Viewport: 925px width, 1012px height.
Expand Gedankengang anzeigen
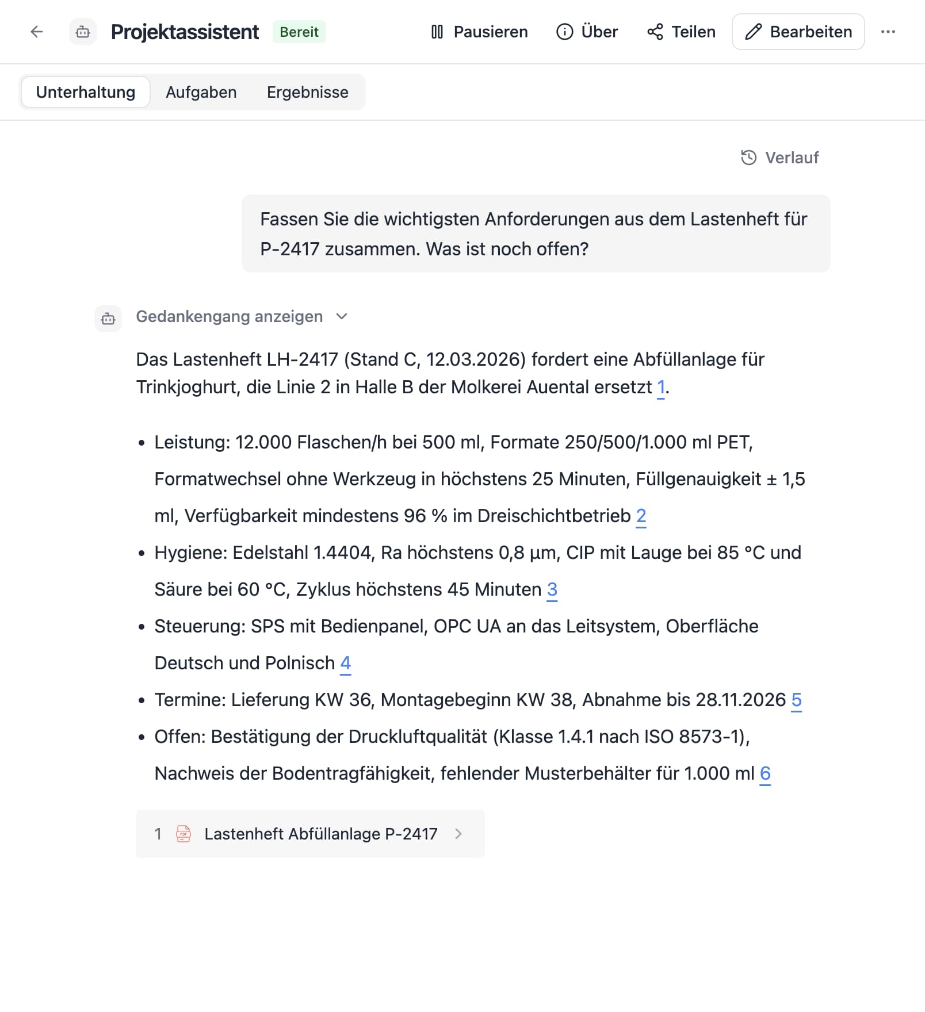coord(242,316)
